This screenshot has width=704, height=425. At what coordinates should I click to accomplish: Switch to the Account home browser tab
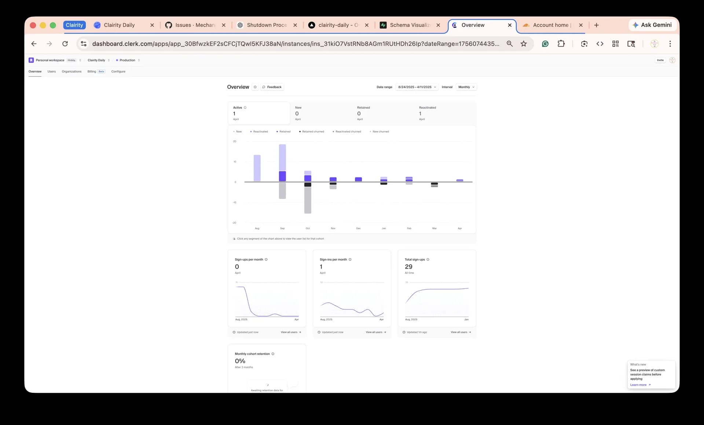pyautogui.click(x=551, y=25)
